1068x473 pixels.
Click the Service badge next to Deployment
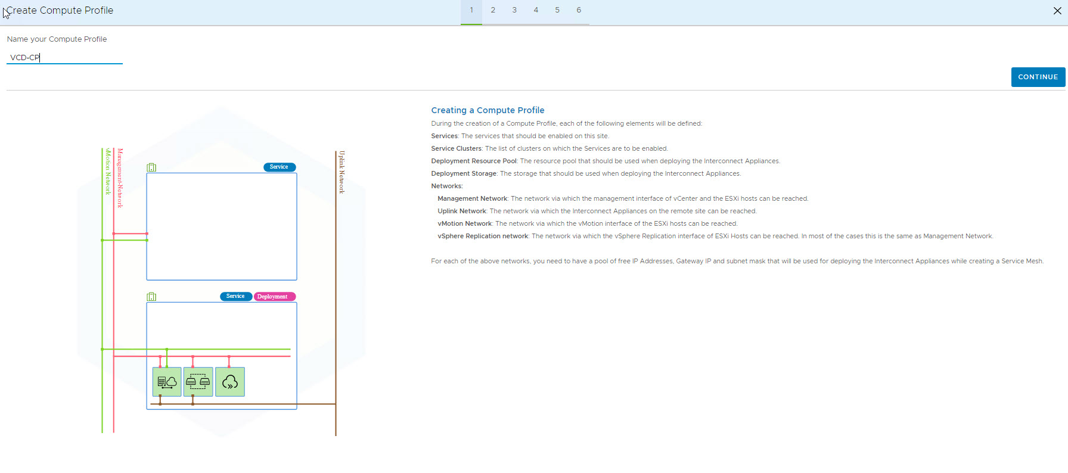pos(235,297)
